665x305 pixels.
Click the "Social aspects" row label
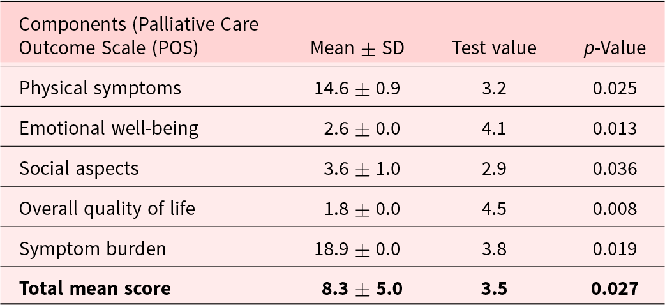pos(79,168)
